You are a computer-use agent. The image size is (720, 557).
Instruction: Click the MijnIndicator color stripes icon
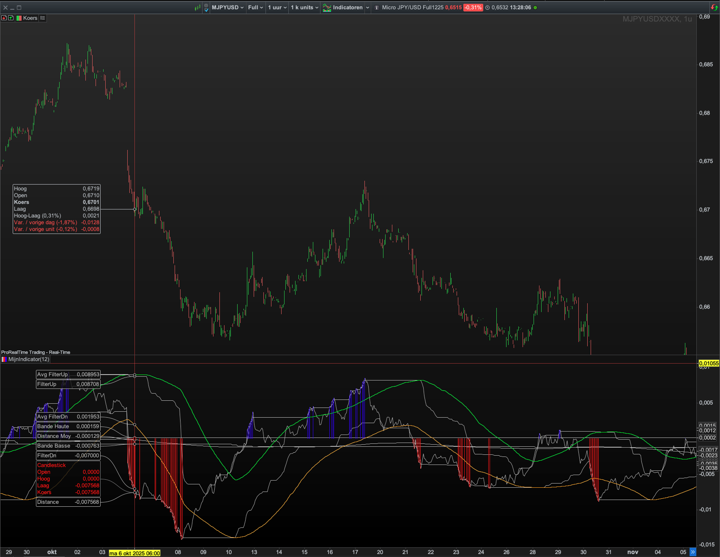tap(4, 359)
